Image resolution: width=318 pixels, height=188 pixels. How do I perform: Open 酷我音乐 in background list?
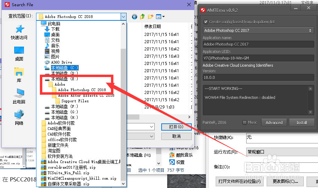pos(181,155)
